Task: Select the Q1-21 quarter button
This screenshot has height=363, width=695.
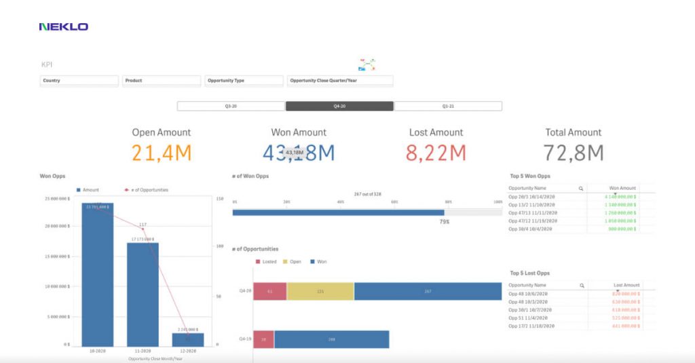Action: coord(448,107)
